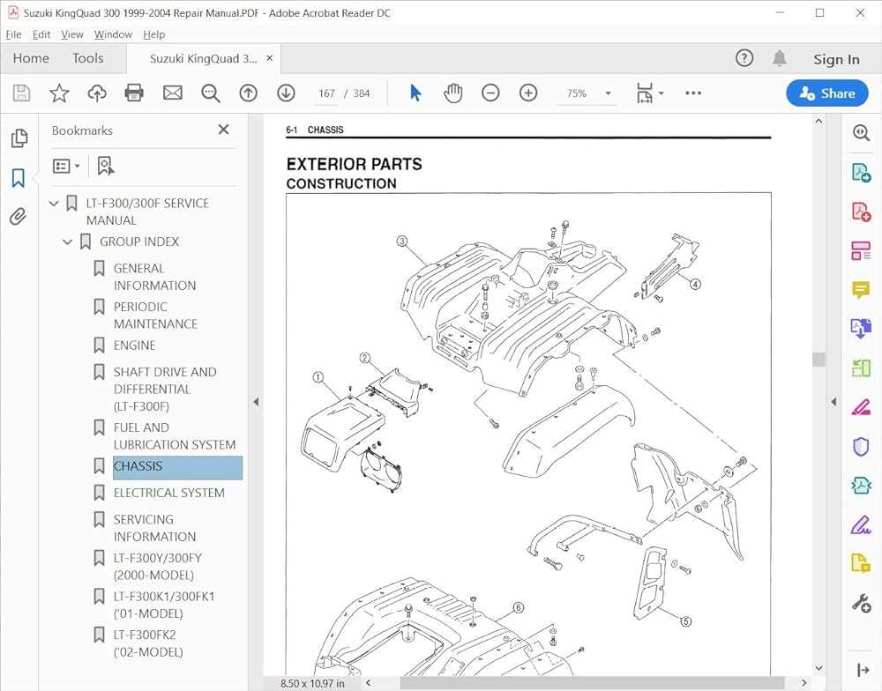Open search tool in right pane
This screenshot has width=882, height=691.
[861, 133]
